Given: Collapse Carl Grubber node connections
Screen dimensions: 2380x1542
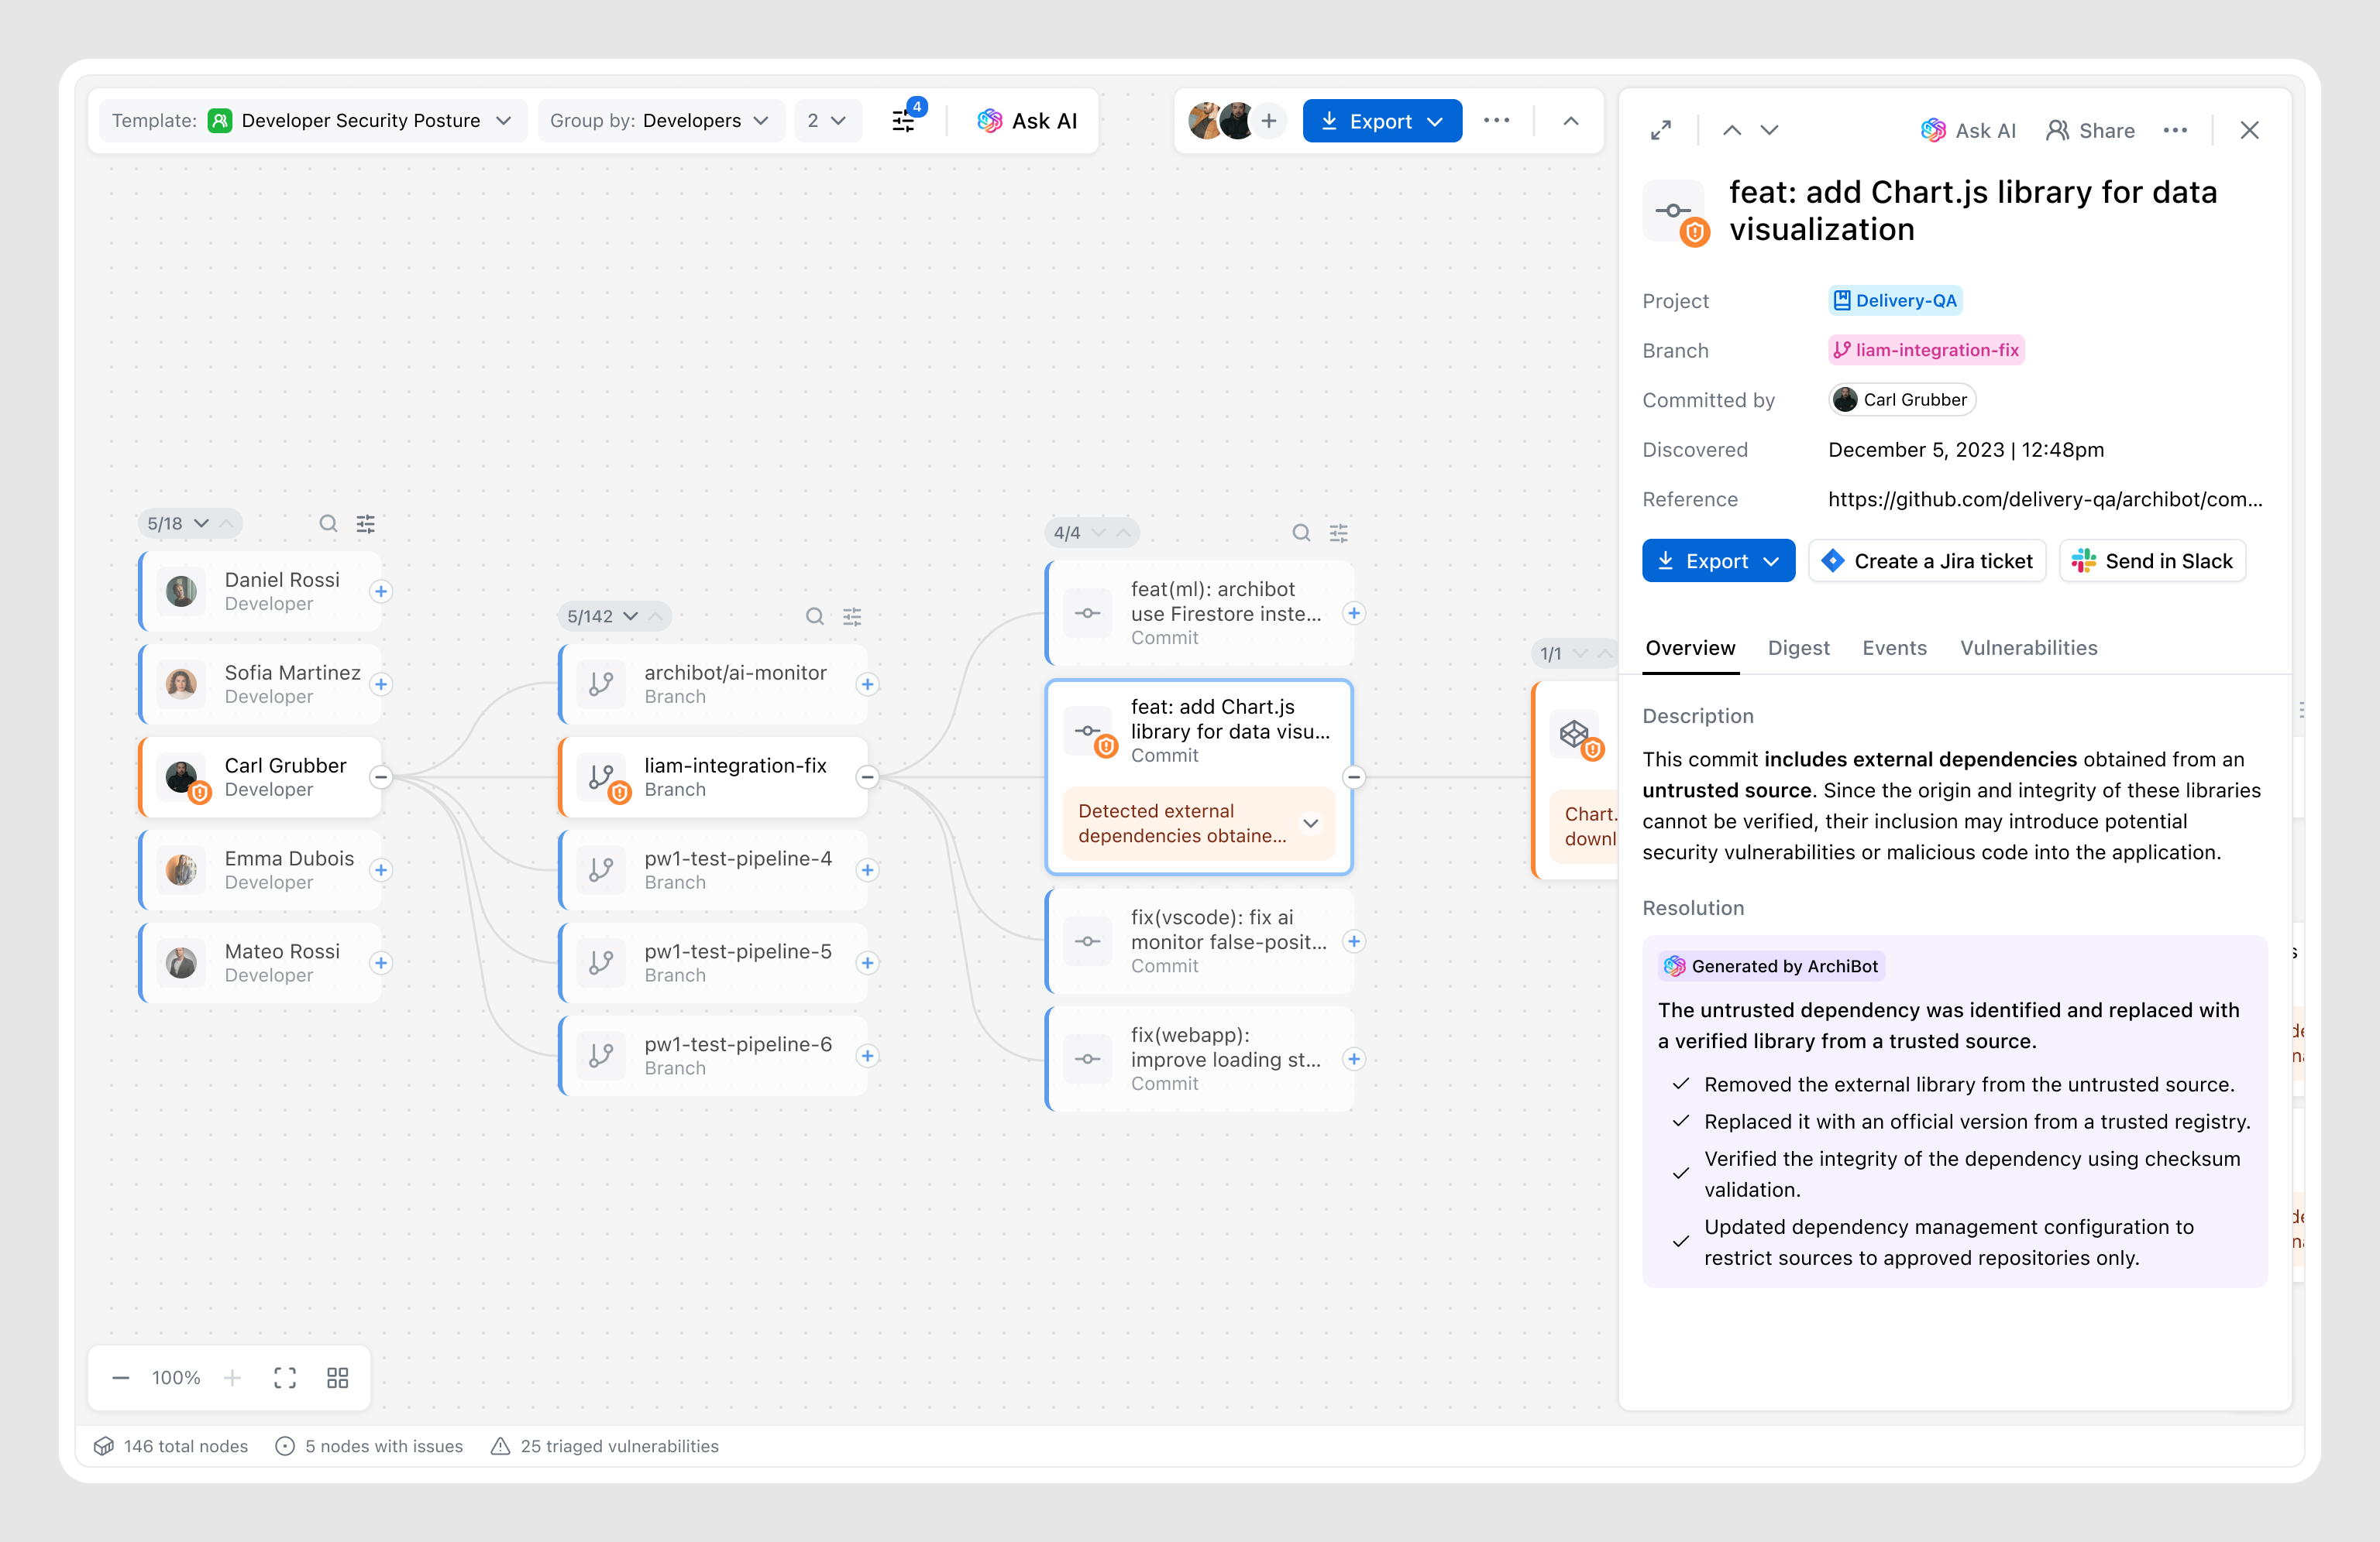Looking at the screenshot, I should 381,776.
